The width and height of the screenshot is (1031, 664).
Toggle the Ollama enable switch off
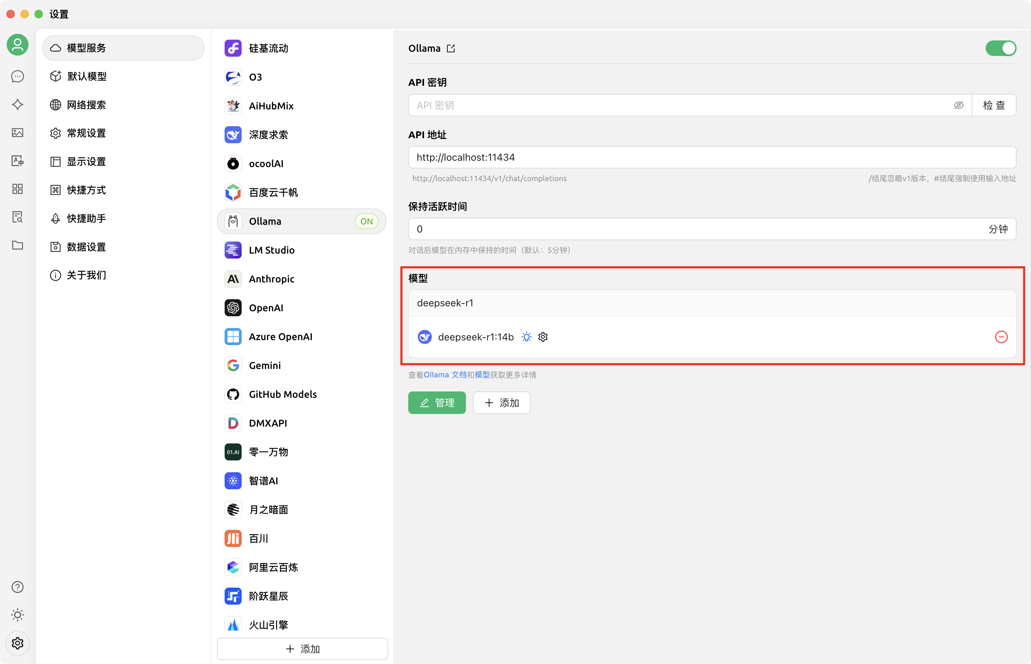pyautogui.click(x=1001, y=48)
